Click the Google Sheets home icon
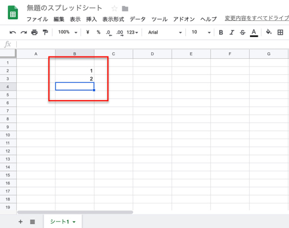The width and height of the screenshot is (289, 228). [13, 13]
